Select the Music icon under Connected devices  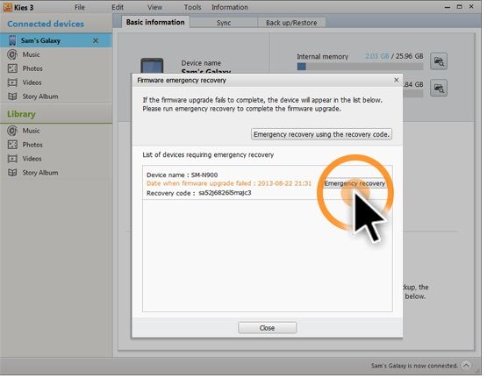pyautogui.click(x=12, y=54)
